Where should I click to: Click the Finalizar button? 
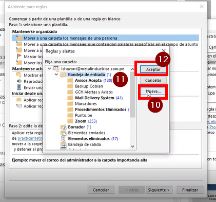pyautogui.click(x=190, y=190)
